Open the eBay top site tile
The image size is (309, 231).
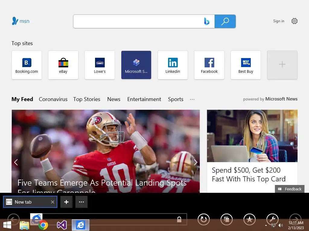[x=63, y=65]
